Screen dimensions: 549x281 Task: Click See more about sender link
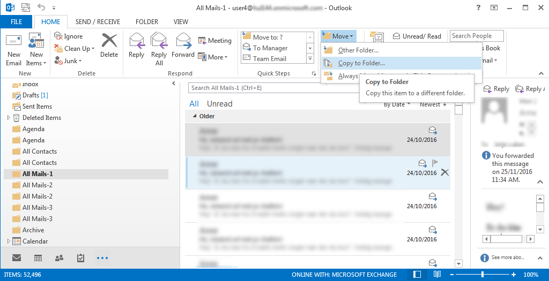coord(508,257)
